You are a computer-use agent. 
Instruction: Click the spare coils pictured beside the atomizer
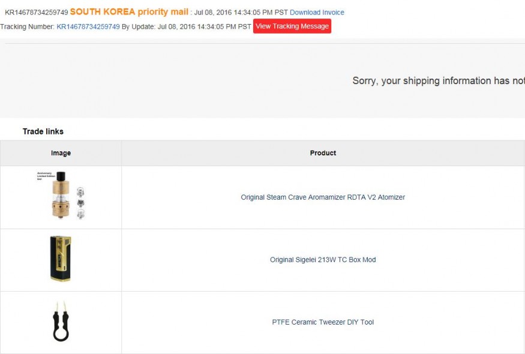81,202
